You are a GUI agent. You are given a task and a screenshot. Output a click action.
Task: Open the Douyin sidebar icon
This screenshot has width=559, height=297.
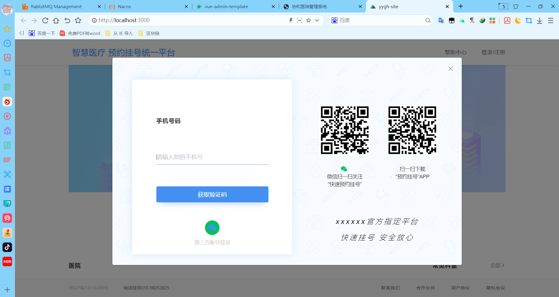[x=7, y=247]
